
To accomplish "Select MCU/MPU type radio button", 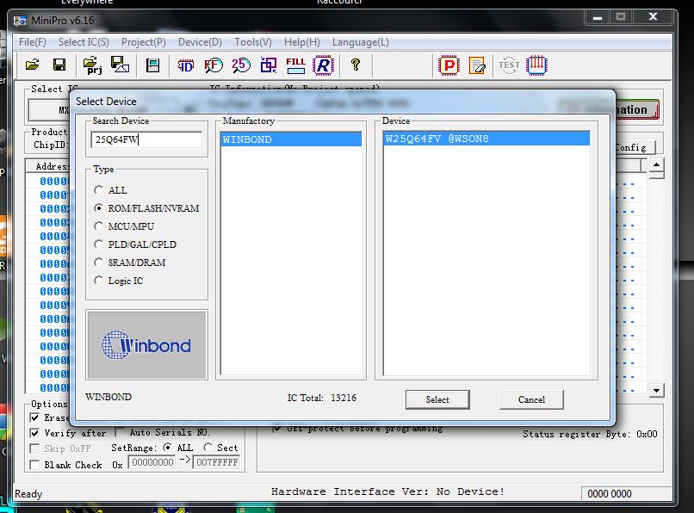I will 98,226.
